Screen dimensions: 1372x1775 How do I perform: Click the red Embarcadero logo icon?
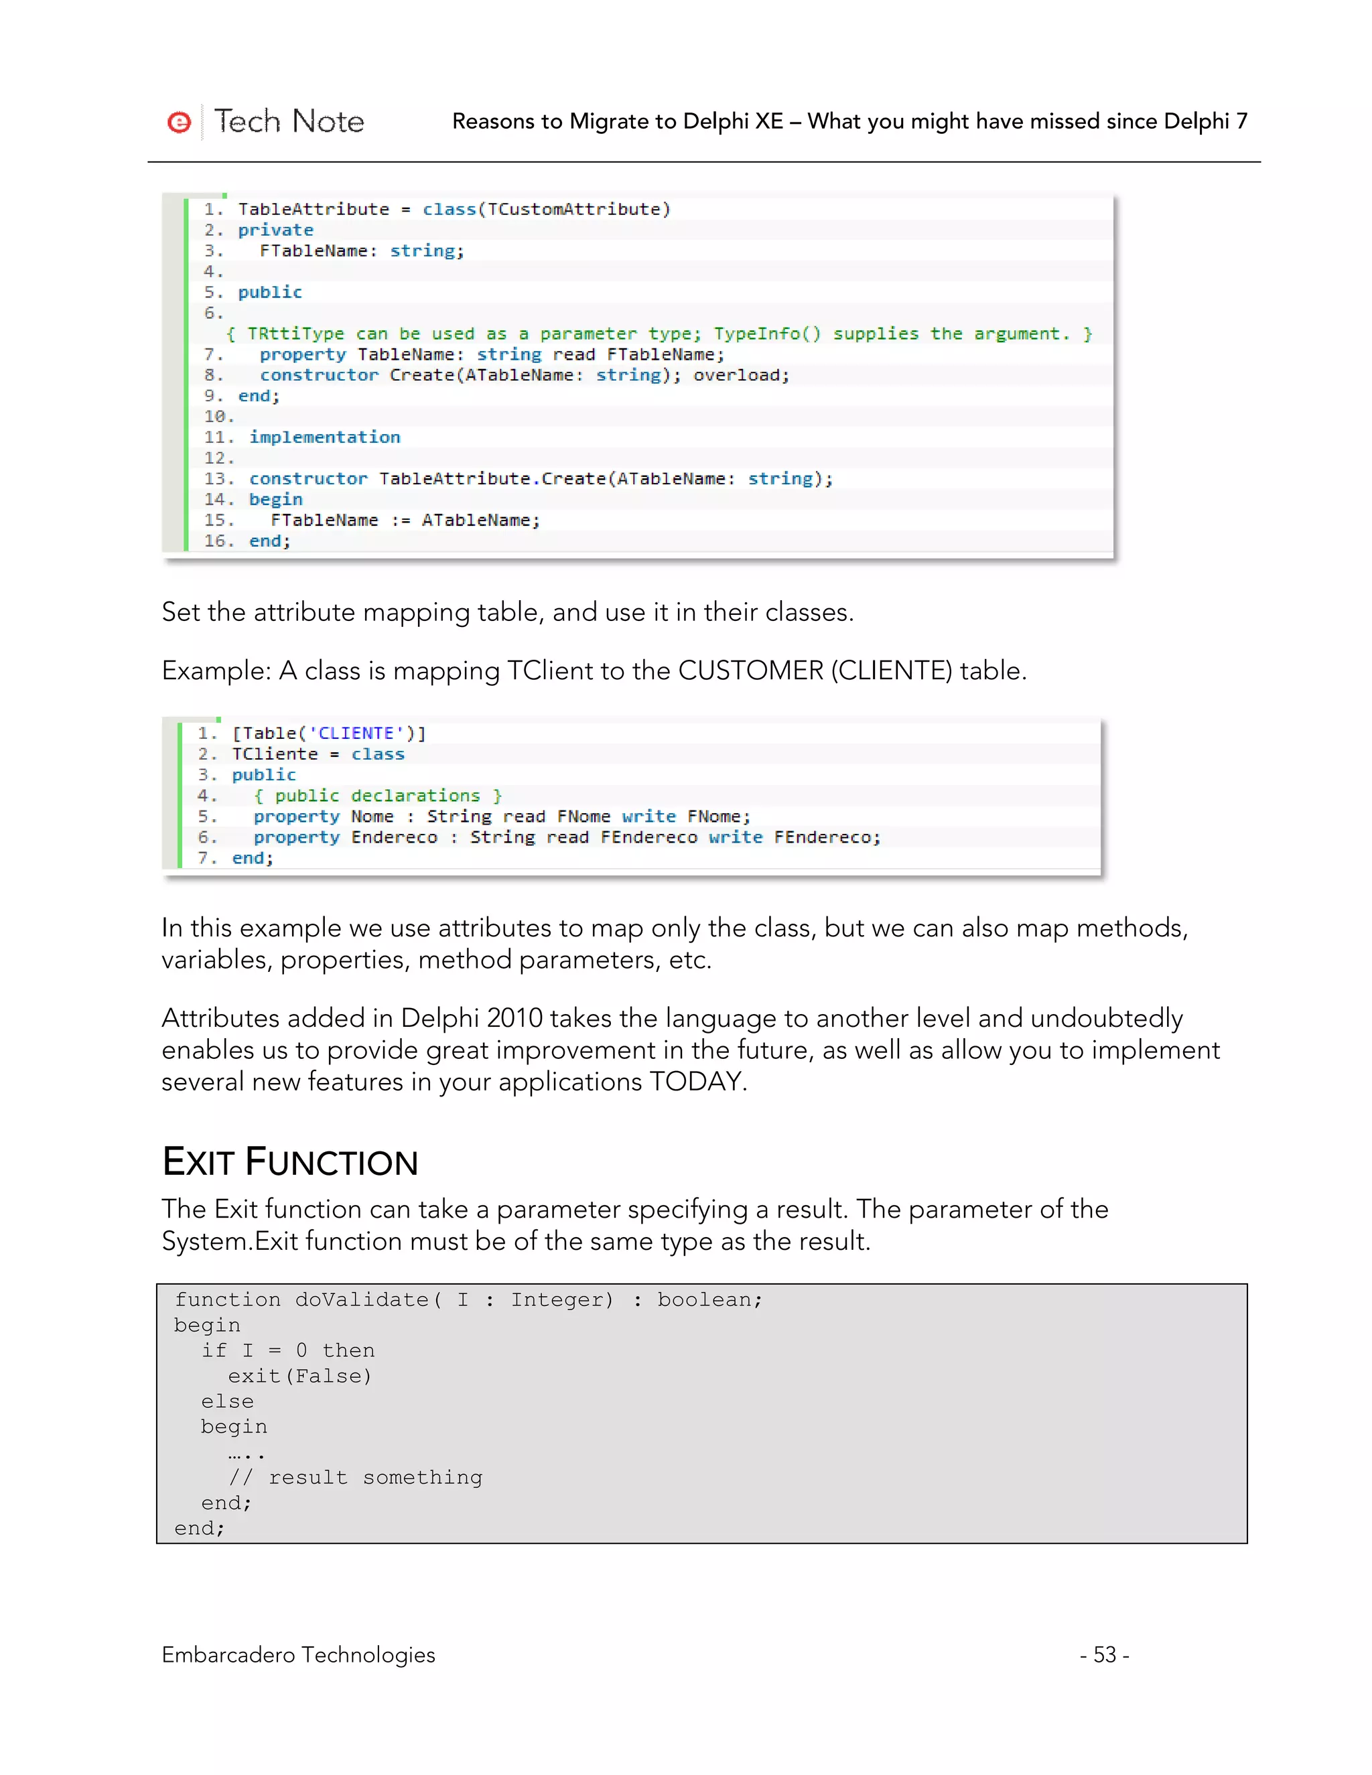point(179,122)
